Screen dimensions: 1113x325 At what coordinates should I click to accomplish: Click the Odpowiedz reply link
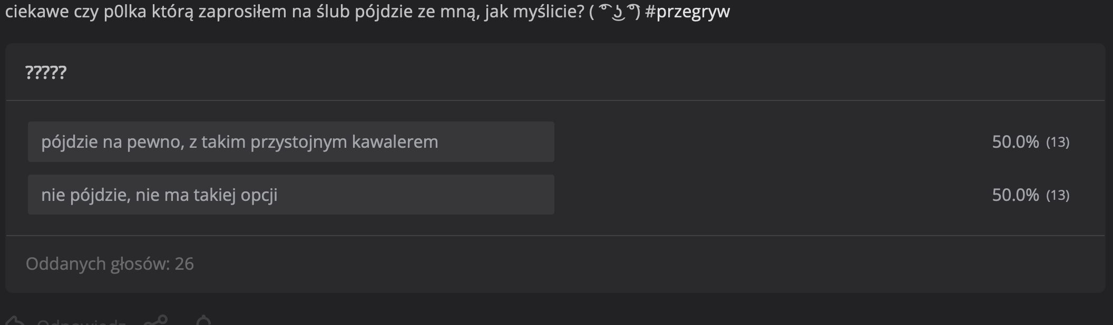click(82, 321)
